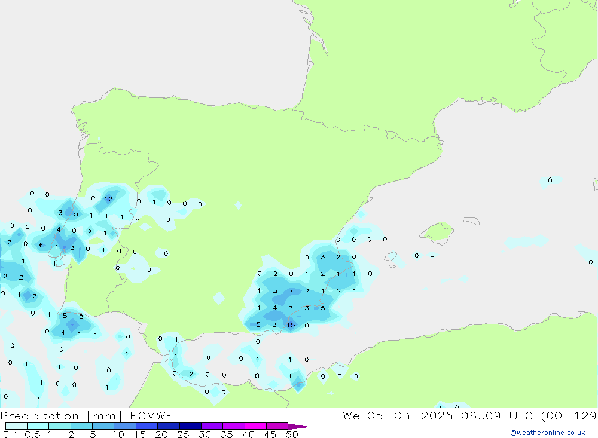Click the 30–35 mm purple legend box
This screenshot has height=438, width=598.
tap(212, 426)
